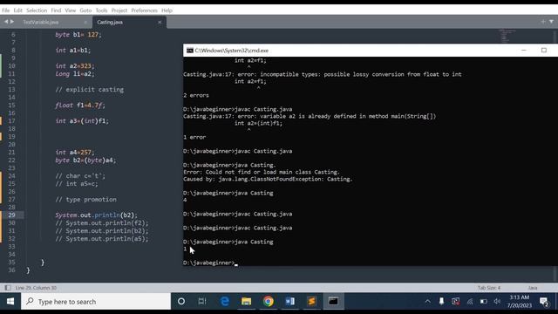The width and height of the screenshot is (558, 314).
Task: Open the Tools menu
Action: click(x=101, y=10)
